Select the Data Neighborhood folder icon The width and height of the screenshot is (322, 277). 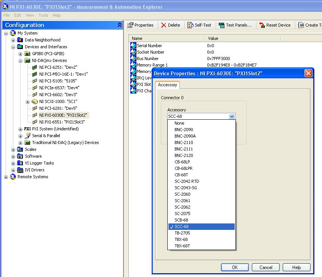click(x=20, y=40)
